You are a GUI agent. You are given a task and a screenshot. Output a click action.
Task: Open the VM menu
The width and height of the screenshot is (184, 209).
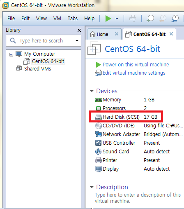pos(57,19)
